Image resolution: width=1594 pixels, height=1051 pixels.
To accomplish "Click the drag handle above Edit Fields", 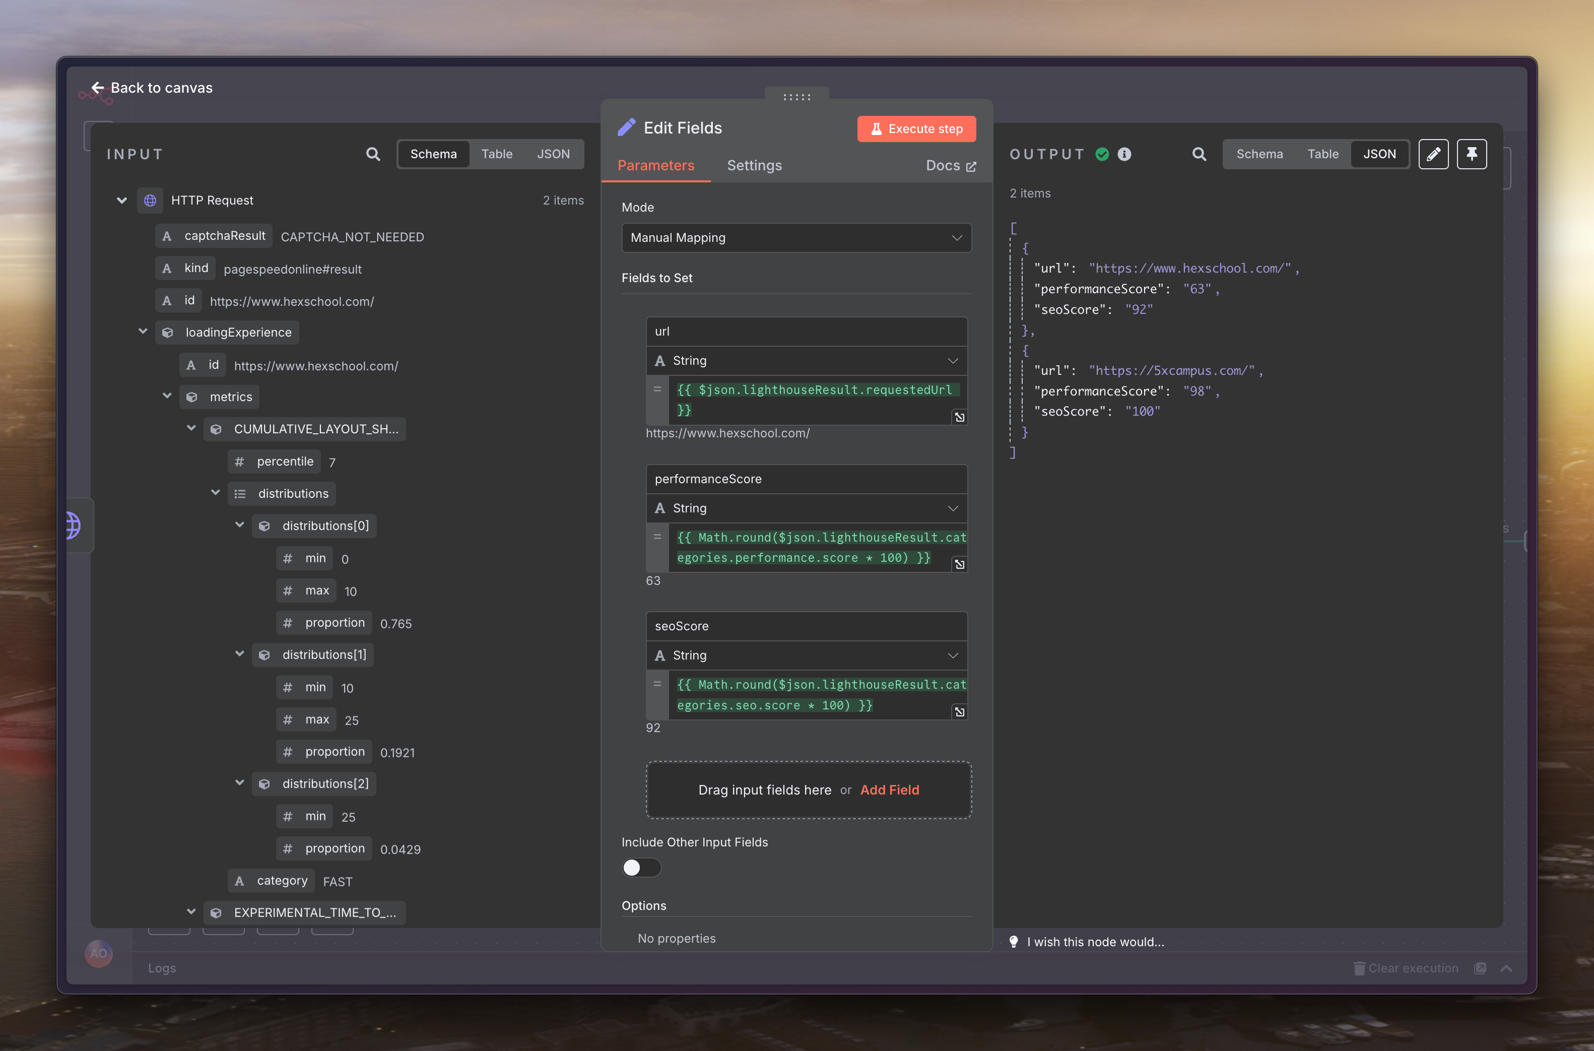I will tap(796, 97).
